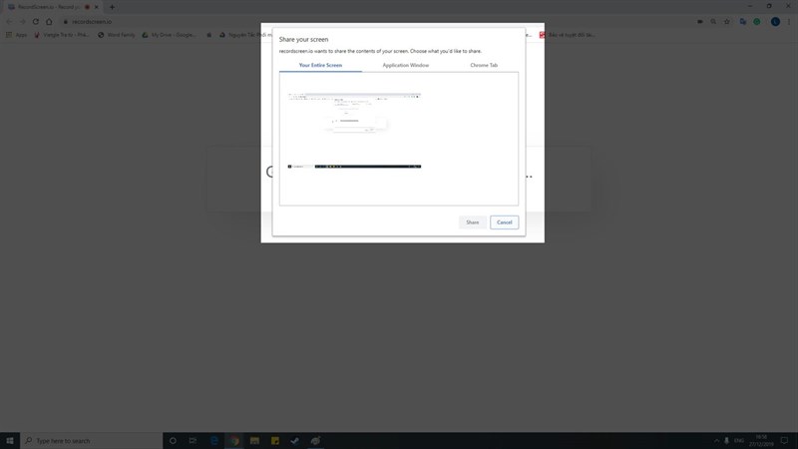The image size is (798, 449).
Task: Open the Chrome three-dot menu
Action: [x=789, y=21]
